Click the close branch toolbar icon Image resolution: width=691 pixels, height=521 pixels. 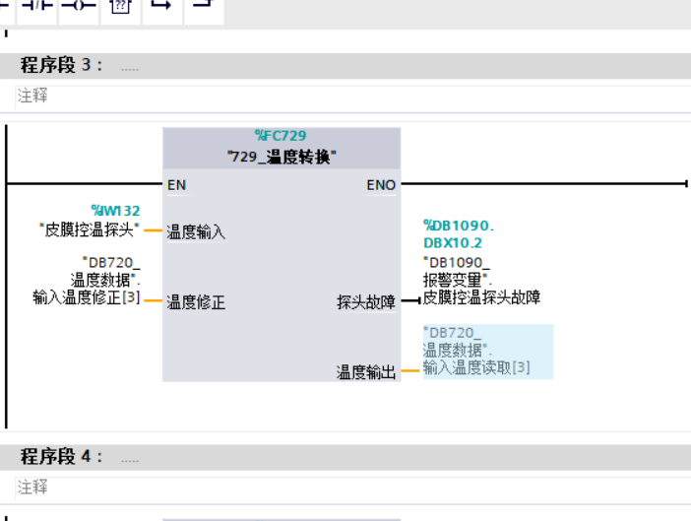click(x=203, y=6)
